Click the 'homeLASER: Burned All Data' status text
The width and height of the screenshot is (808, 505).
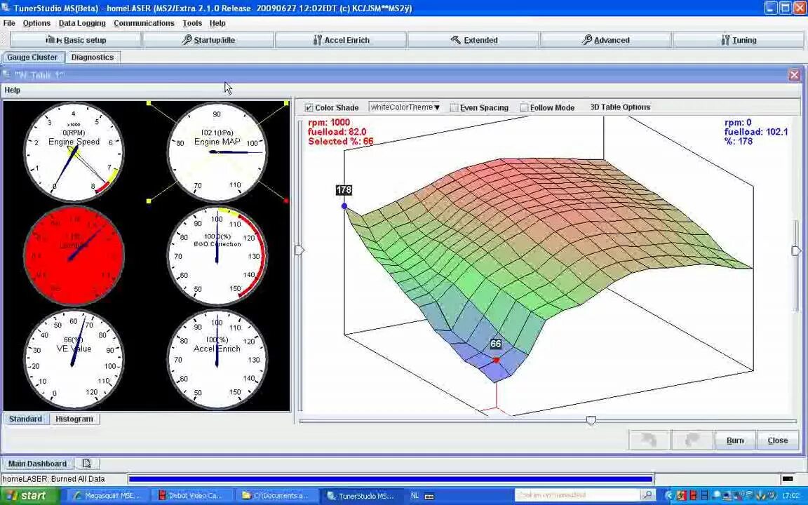point(53,479)
